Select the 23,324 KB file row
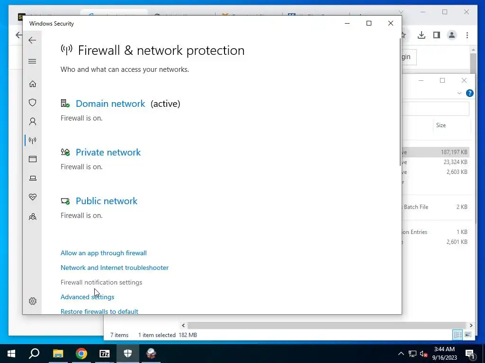 point(436,162)
